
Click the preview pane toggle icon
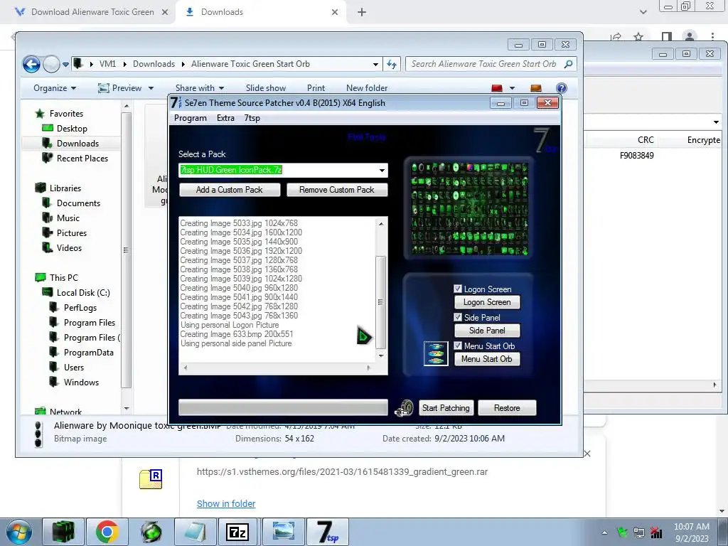pos(536,88)
